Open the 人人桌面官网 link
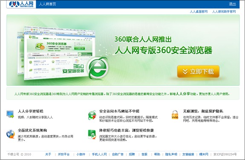Viewport: 245px width, 160px height. tap(199, 11)
